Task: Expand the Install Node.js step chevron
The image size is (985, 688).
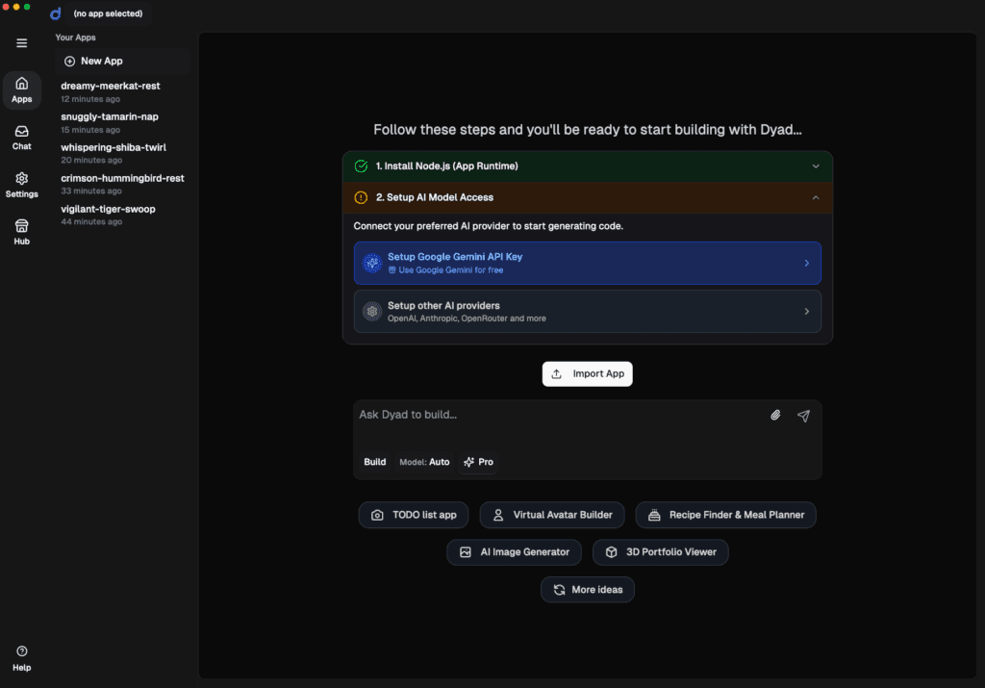Action: click(x=816, y=166)
